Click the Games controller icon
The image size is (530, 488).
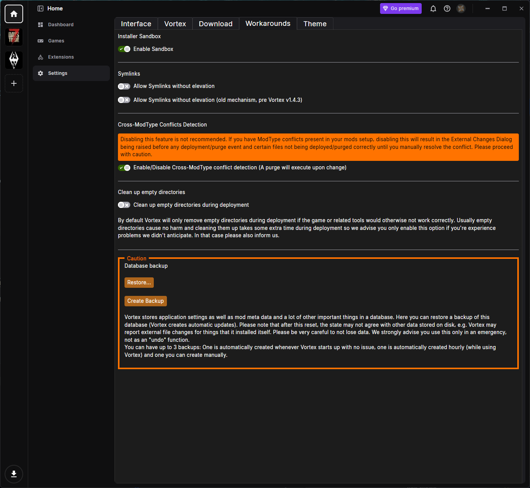(40, 41)
